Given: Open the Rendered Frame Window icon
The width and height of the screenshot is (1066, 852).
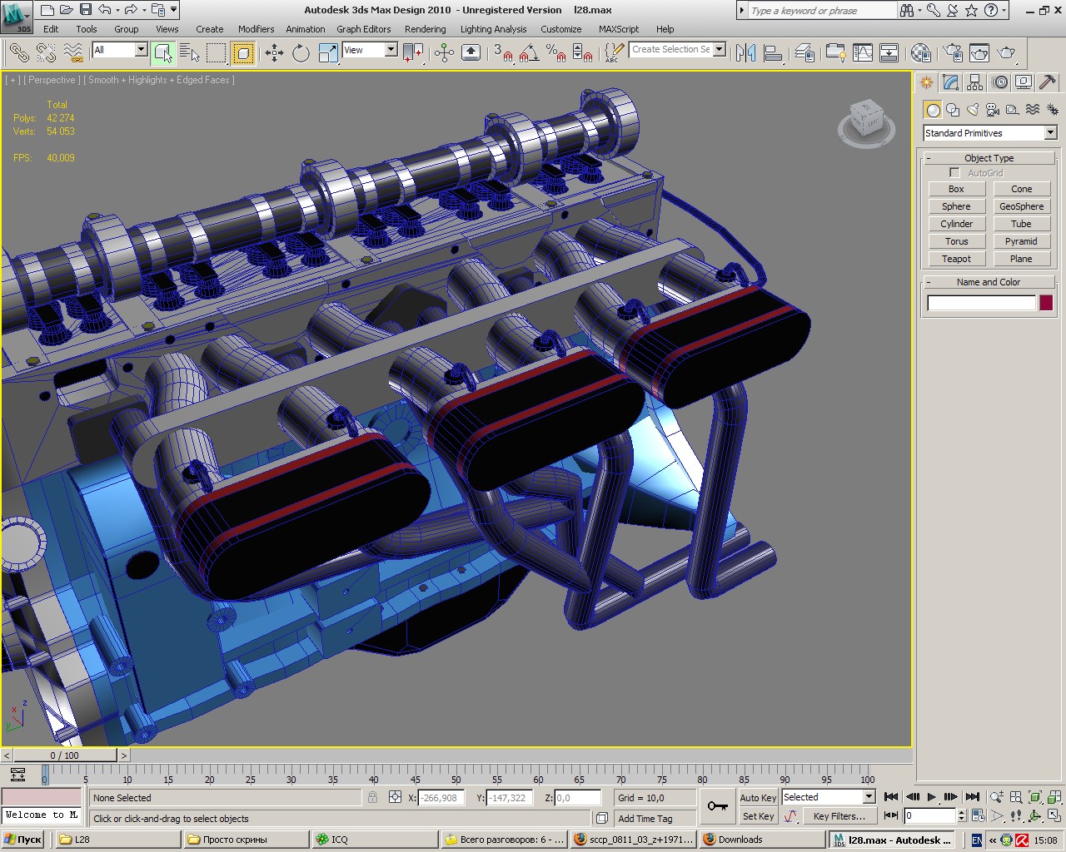Looking at the screenshot, I should pos(979,53).
